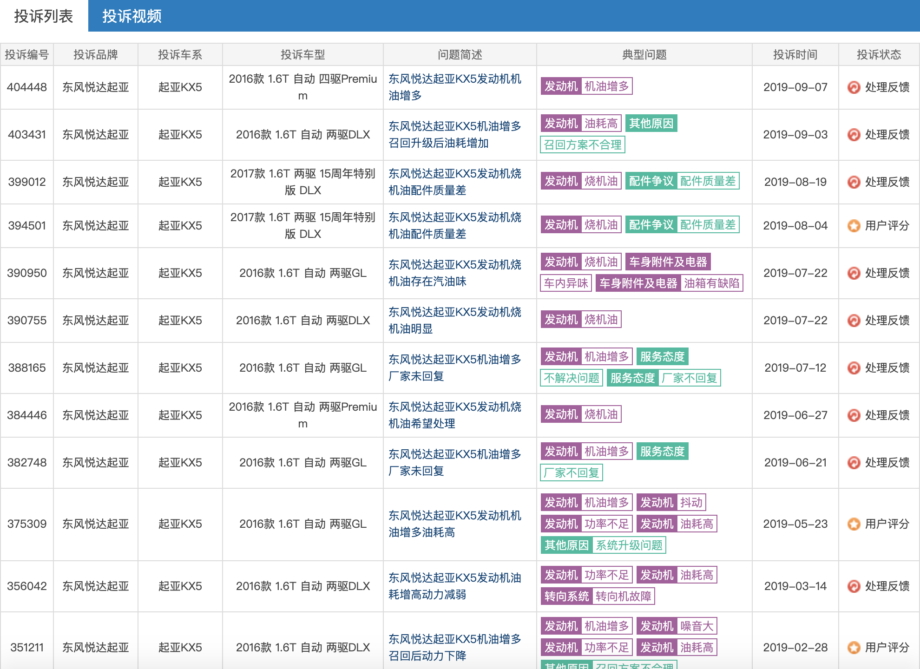Click status icon for complaint 399012
This screenshot has height=669, width=920.
click(x=854, y=182)
